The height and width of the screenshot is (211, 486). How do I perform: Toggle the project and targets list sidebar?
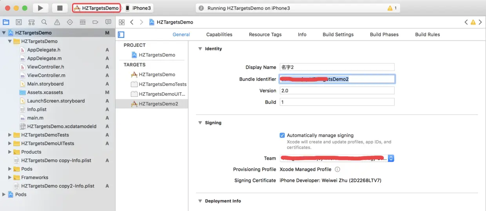pos(121,35)
